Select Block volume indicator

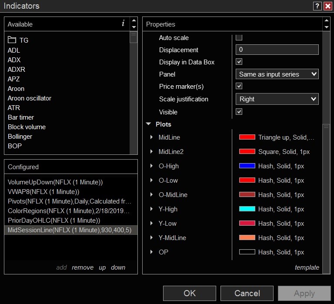click(27, 127)
